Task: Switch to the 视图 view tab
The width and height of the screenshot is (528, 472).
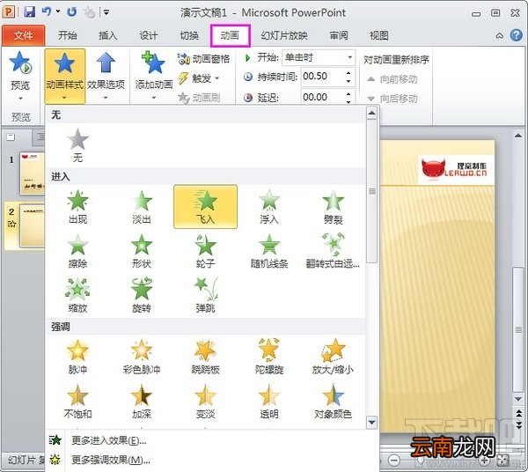Action: click(x=379, y=35)
